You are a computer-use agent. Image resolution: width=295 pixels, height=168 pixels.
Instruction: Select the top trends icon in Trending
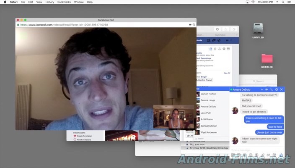210,49
